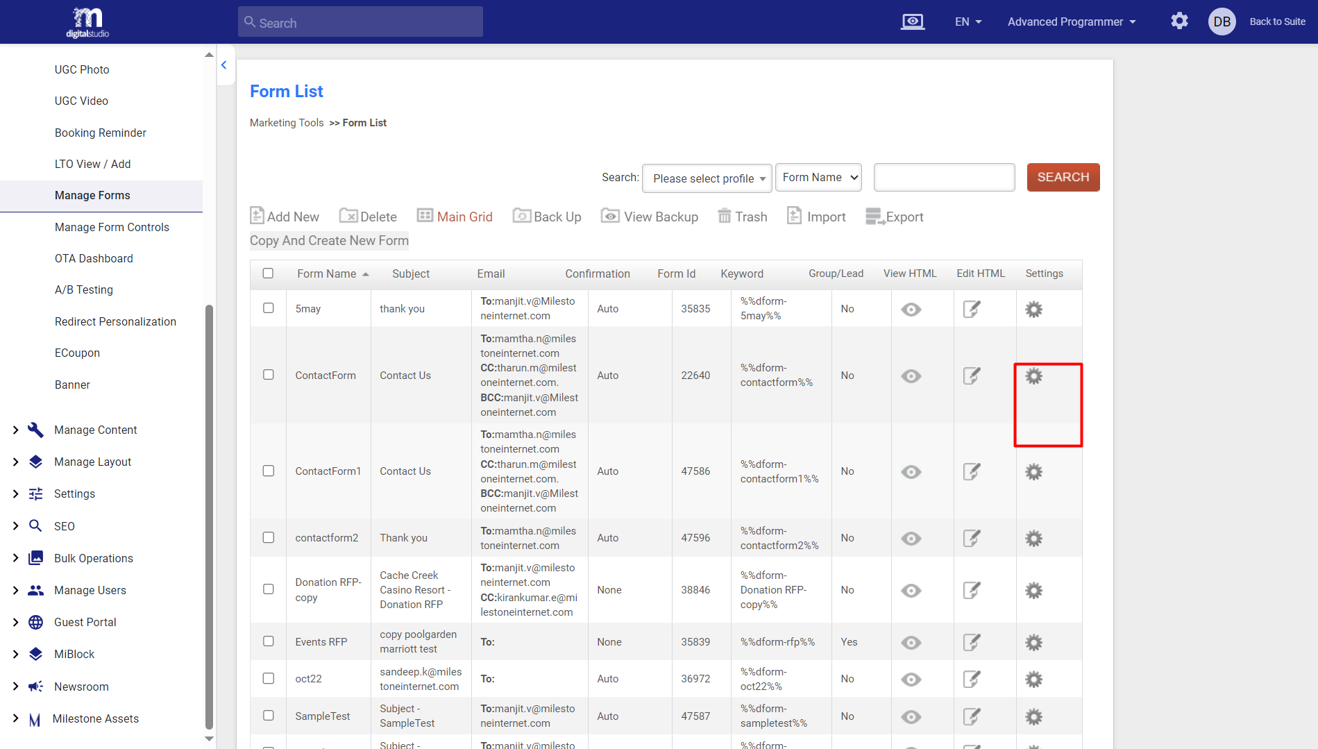
Task: Edit HTML of oct22 form
Action: coord(972,679)
